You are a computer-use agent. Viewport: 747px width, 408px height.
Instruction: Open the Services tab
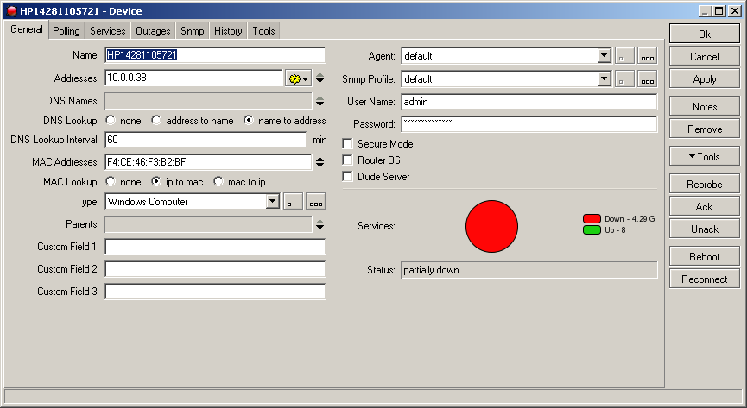pyautogui.click(x=108, y=31)
